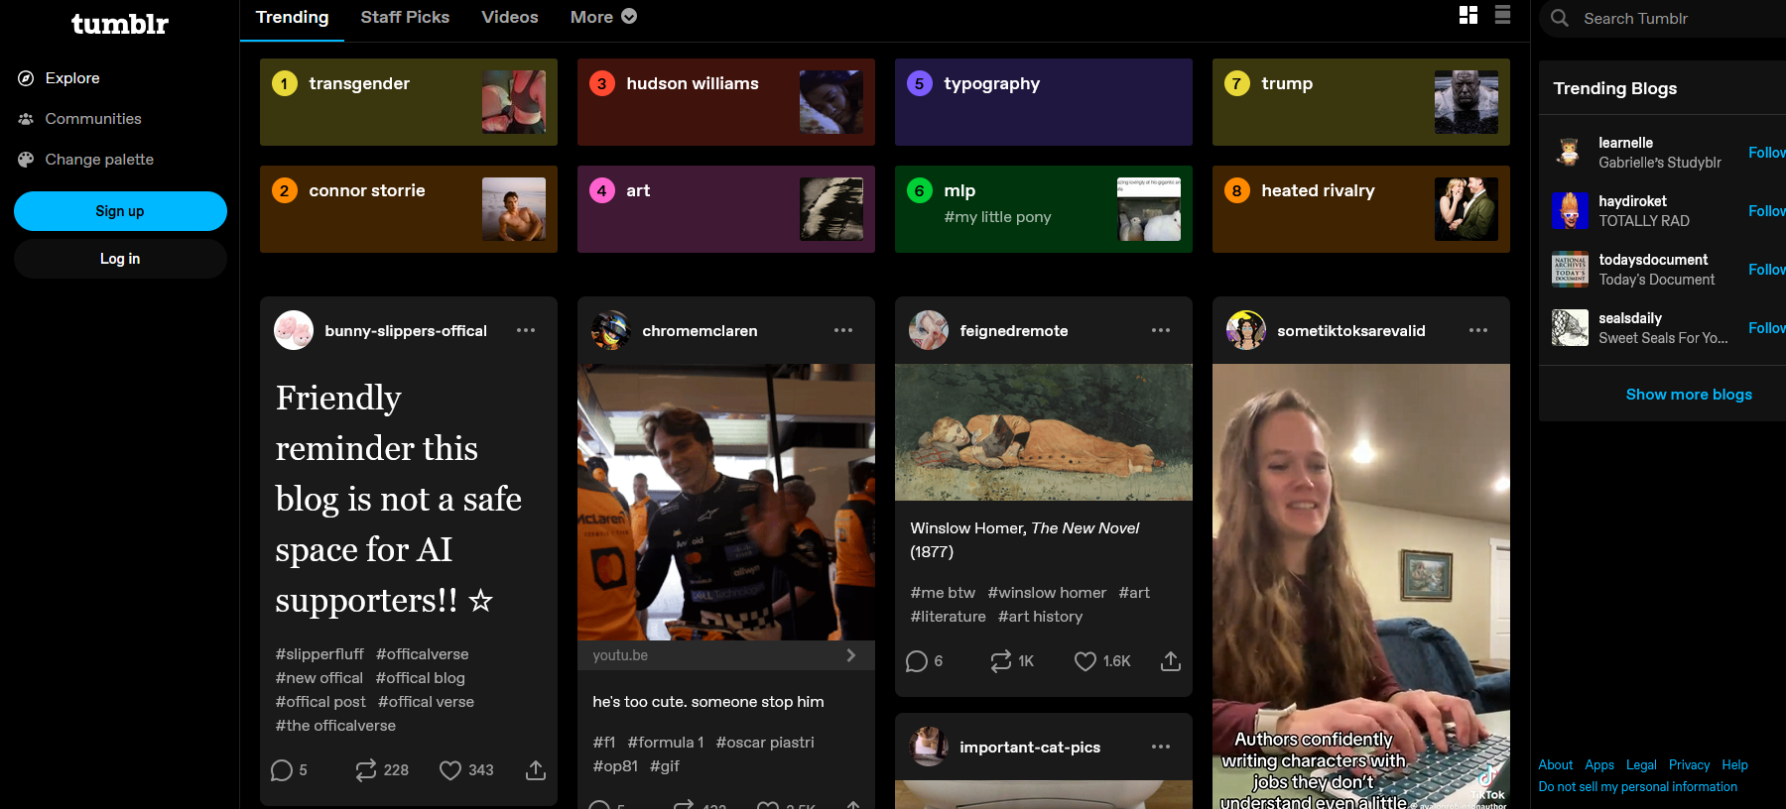The image size is (1786, 809).
Task: Open learnelle blog avatar in Trending Blogs
Action: [1570, 153]
